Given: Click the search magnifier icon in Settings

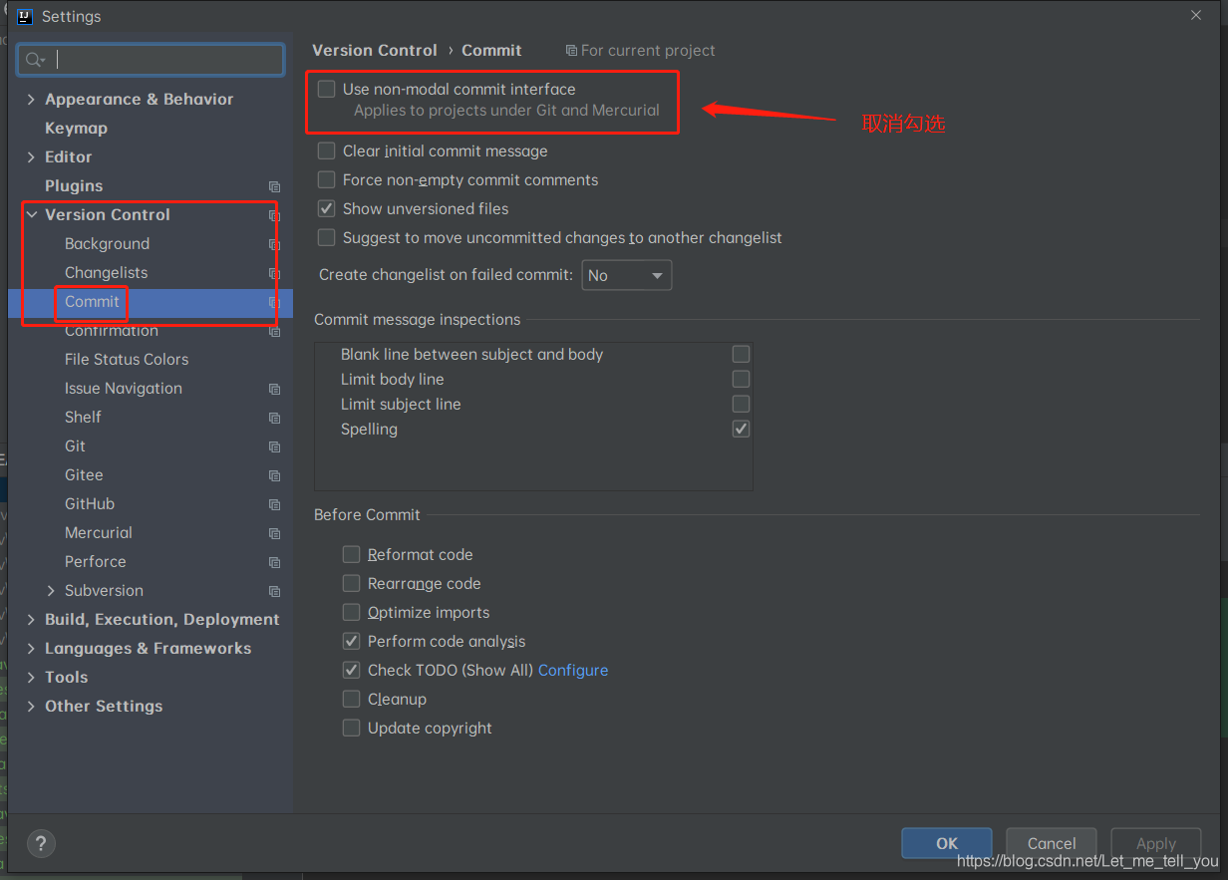Looking at the screenshot, I should pos(33,60).
